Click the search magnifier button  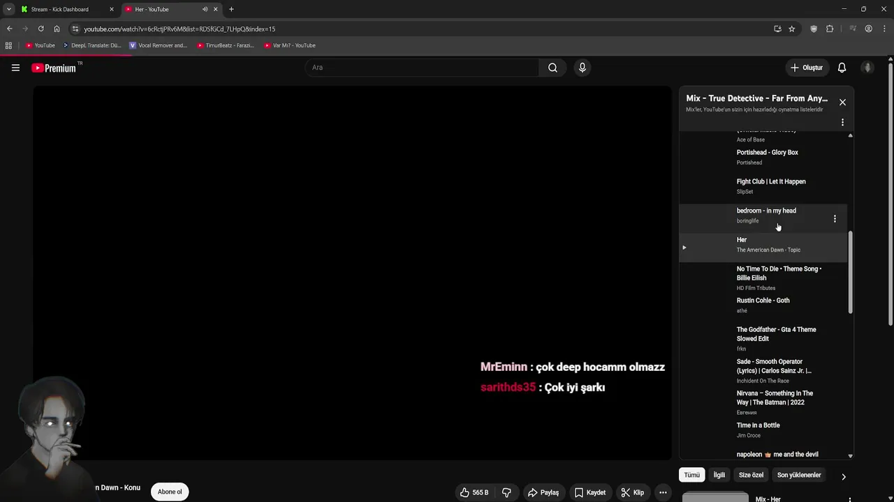coord(552,68)
